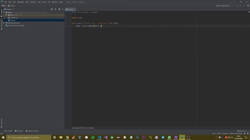This screenshot has width=250, height=140.
Task: Click the Video breadcrumb in navigation bar
Action: (x=4, y=5)
